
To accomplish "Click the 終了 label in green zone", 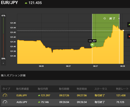I will coord(112,18).
